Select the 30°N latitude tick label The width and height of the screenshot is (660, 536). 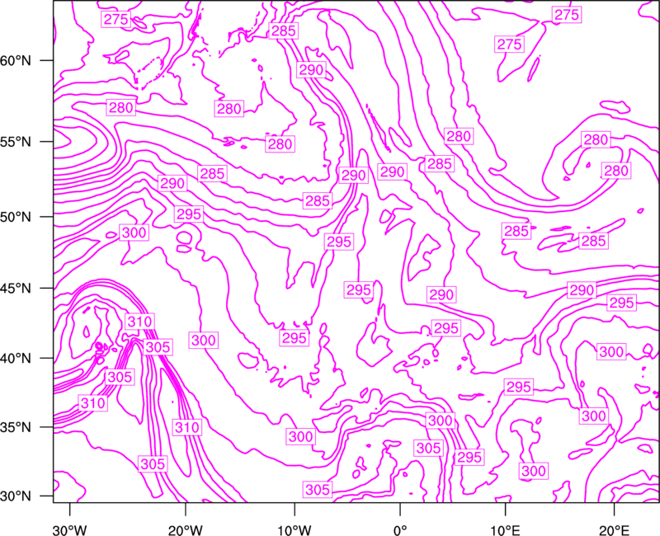tap(16, 496)
